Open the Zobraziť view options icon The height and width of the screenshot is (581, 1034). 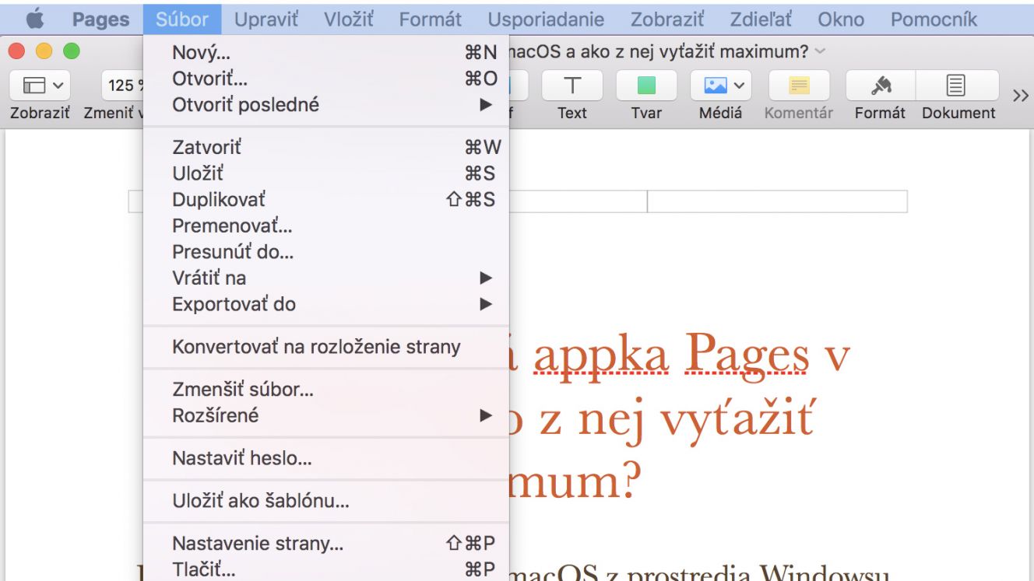[40, 86]
